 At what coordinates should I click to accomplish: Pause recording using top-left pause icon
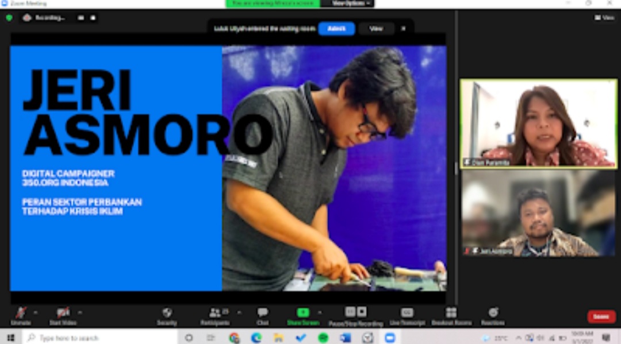point(81,18)
